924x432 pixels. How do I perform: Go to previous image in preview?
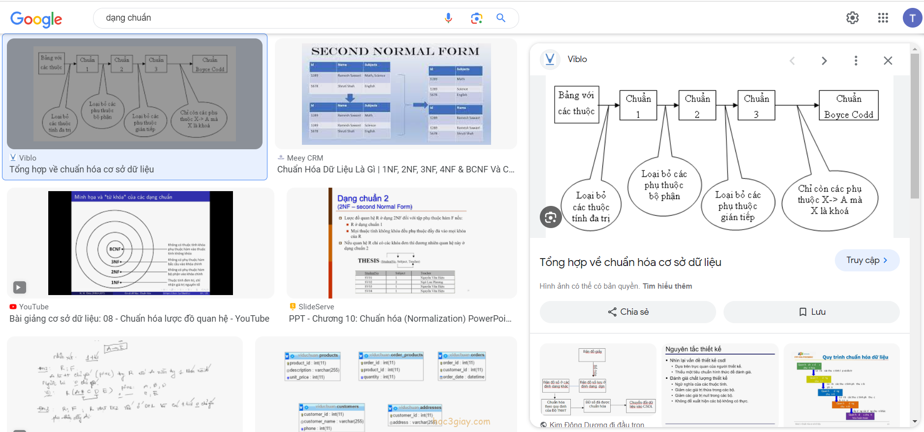point(792,61)
